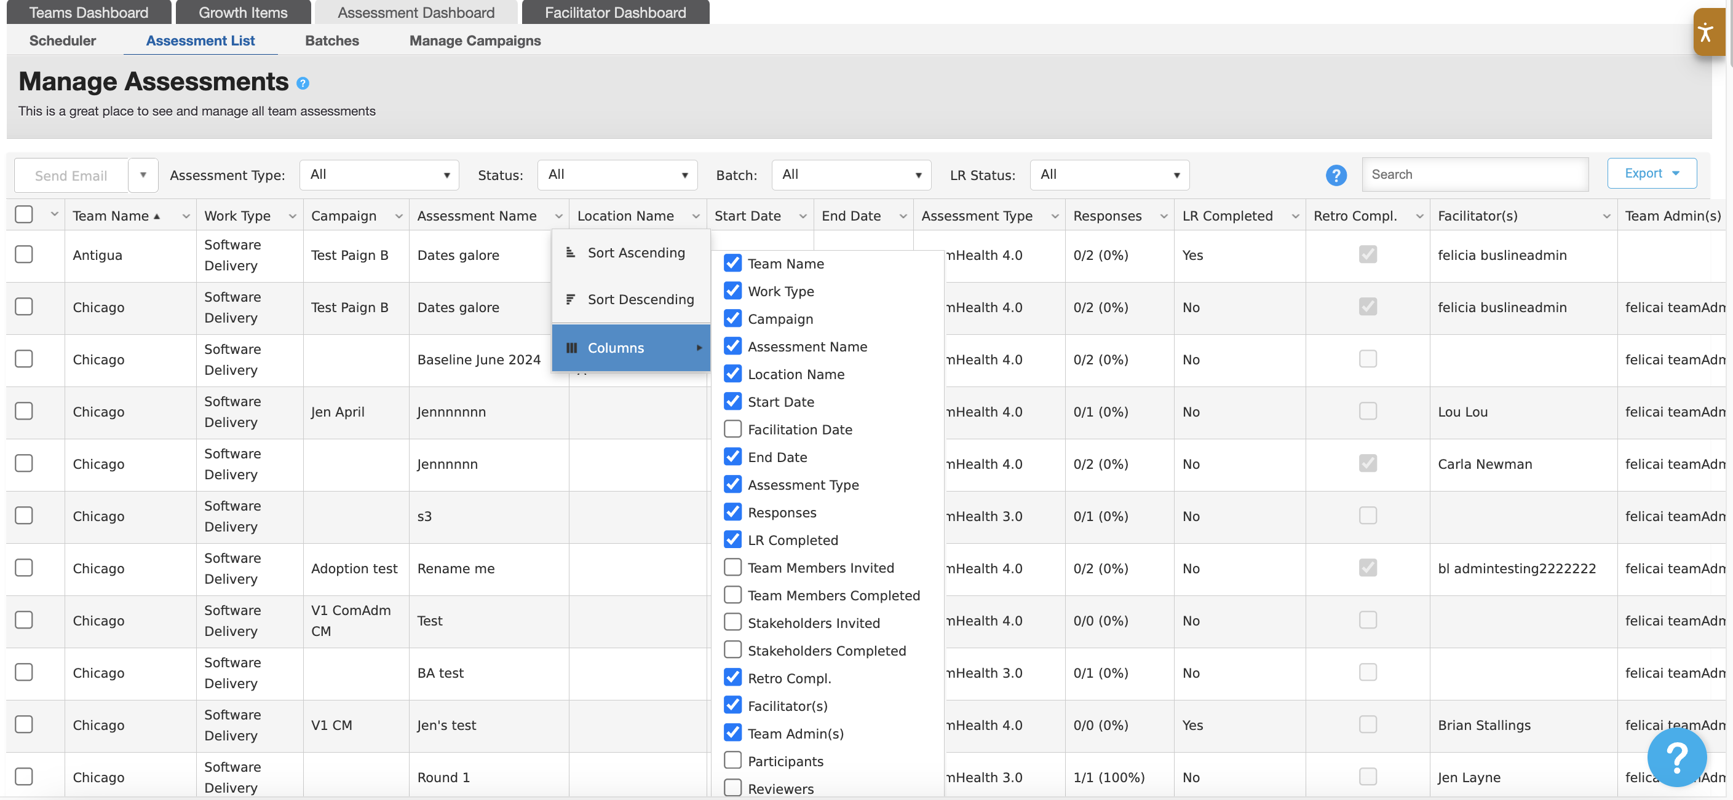Open Assessment Name column menu arrow
Viewport: 1733px width, 800px height.
pyautogui.click(x=558, y=216)
